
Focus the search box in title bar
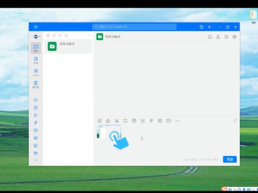point(134,27)
